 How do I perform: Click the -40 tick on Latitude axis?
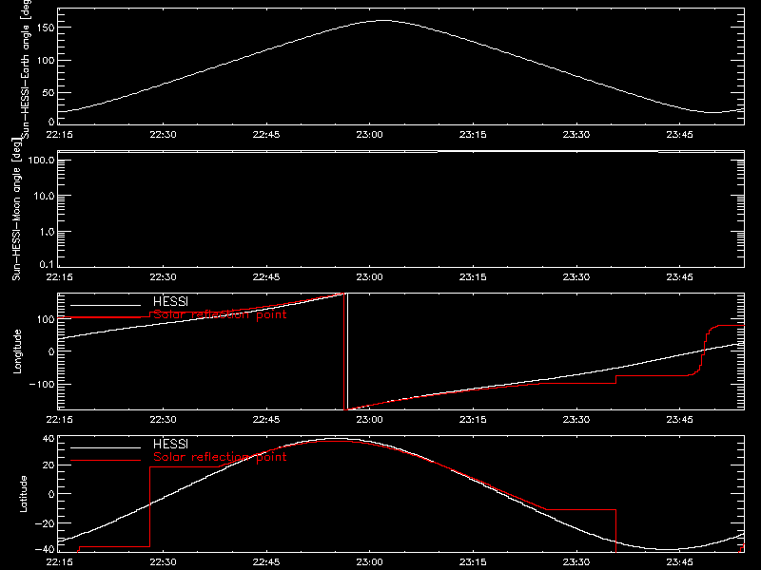[x=45, y=550]
